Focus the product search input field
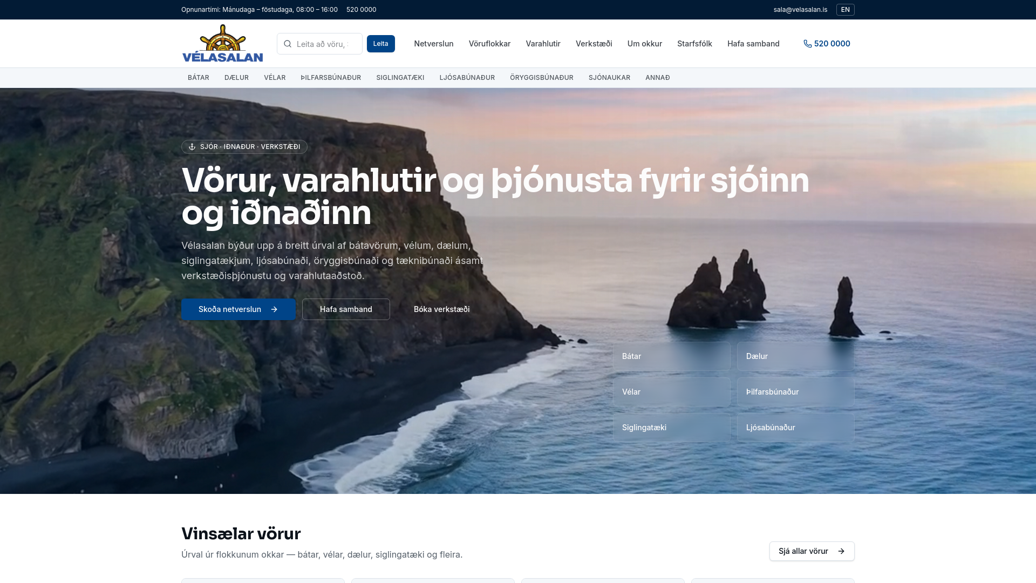This screenshot has height=583, width=1036. 319,44
